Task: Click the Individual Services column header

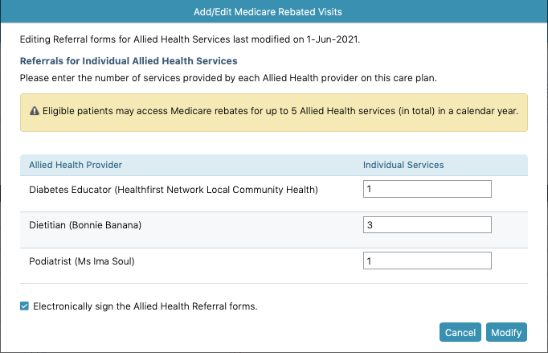Action: pyautogui.click(x=403, y=165)
